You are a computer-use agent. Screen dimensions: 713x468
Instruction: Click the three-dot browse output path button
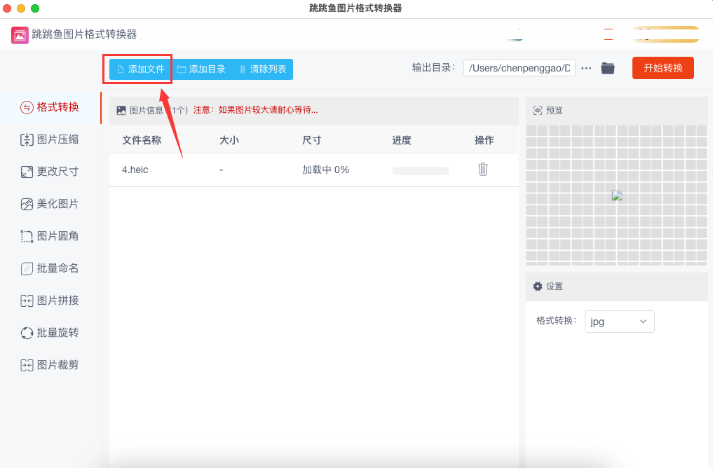pos(586,68)
